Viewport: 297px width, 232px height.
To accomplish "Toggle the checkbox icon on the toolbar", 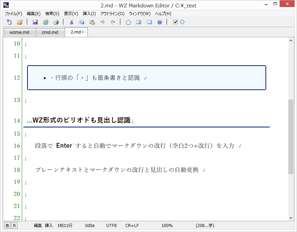I will click(175, 22).
